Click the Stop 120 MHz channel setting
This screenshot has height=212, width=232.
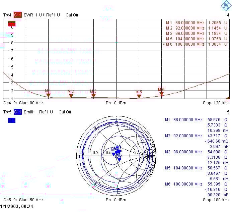point(216,103)
